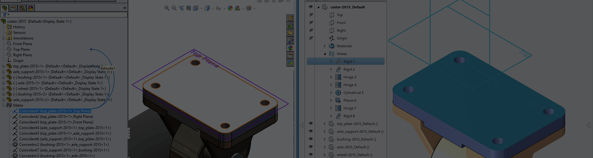Select Hinge.3 mate in right tree
Image resolution: width=593 pixels, height=158 pixels.
coord(346,77)
